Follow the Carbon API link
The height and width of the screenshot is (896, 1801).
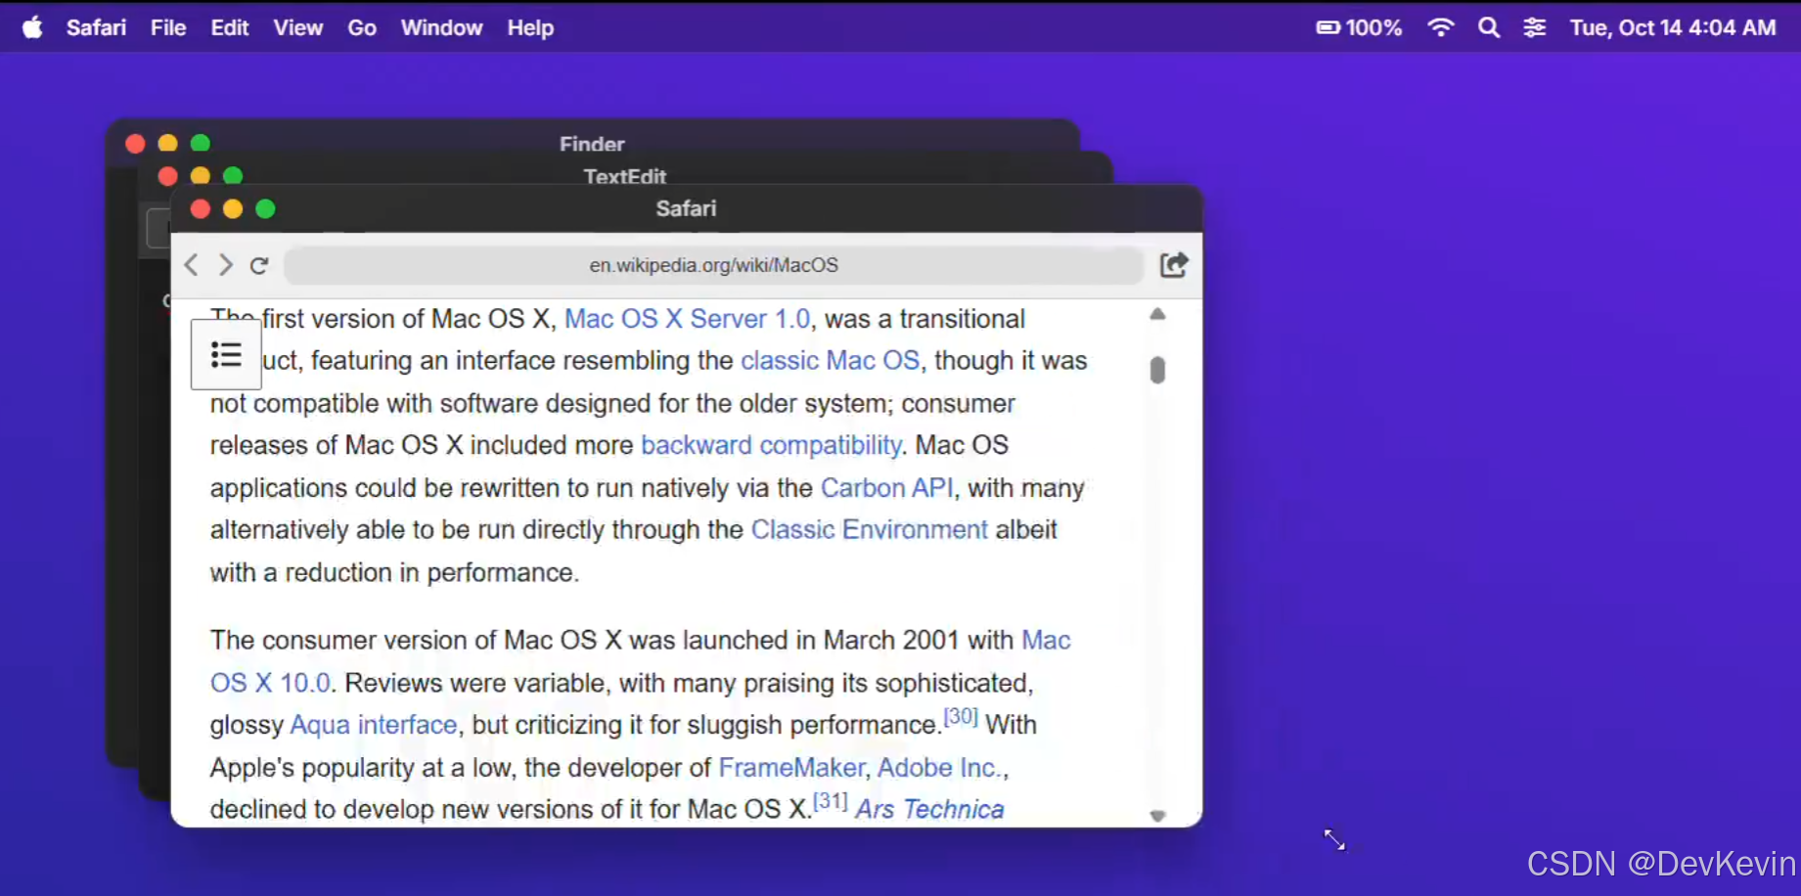(886, 488)
